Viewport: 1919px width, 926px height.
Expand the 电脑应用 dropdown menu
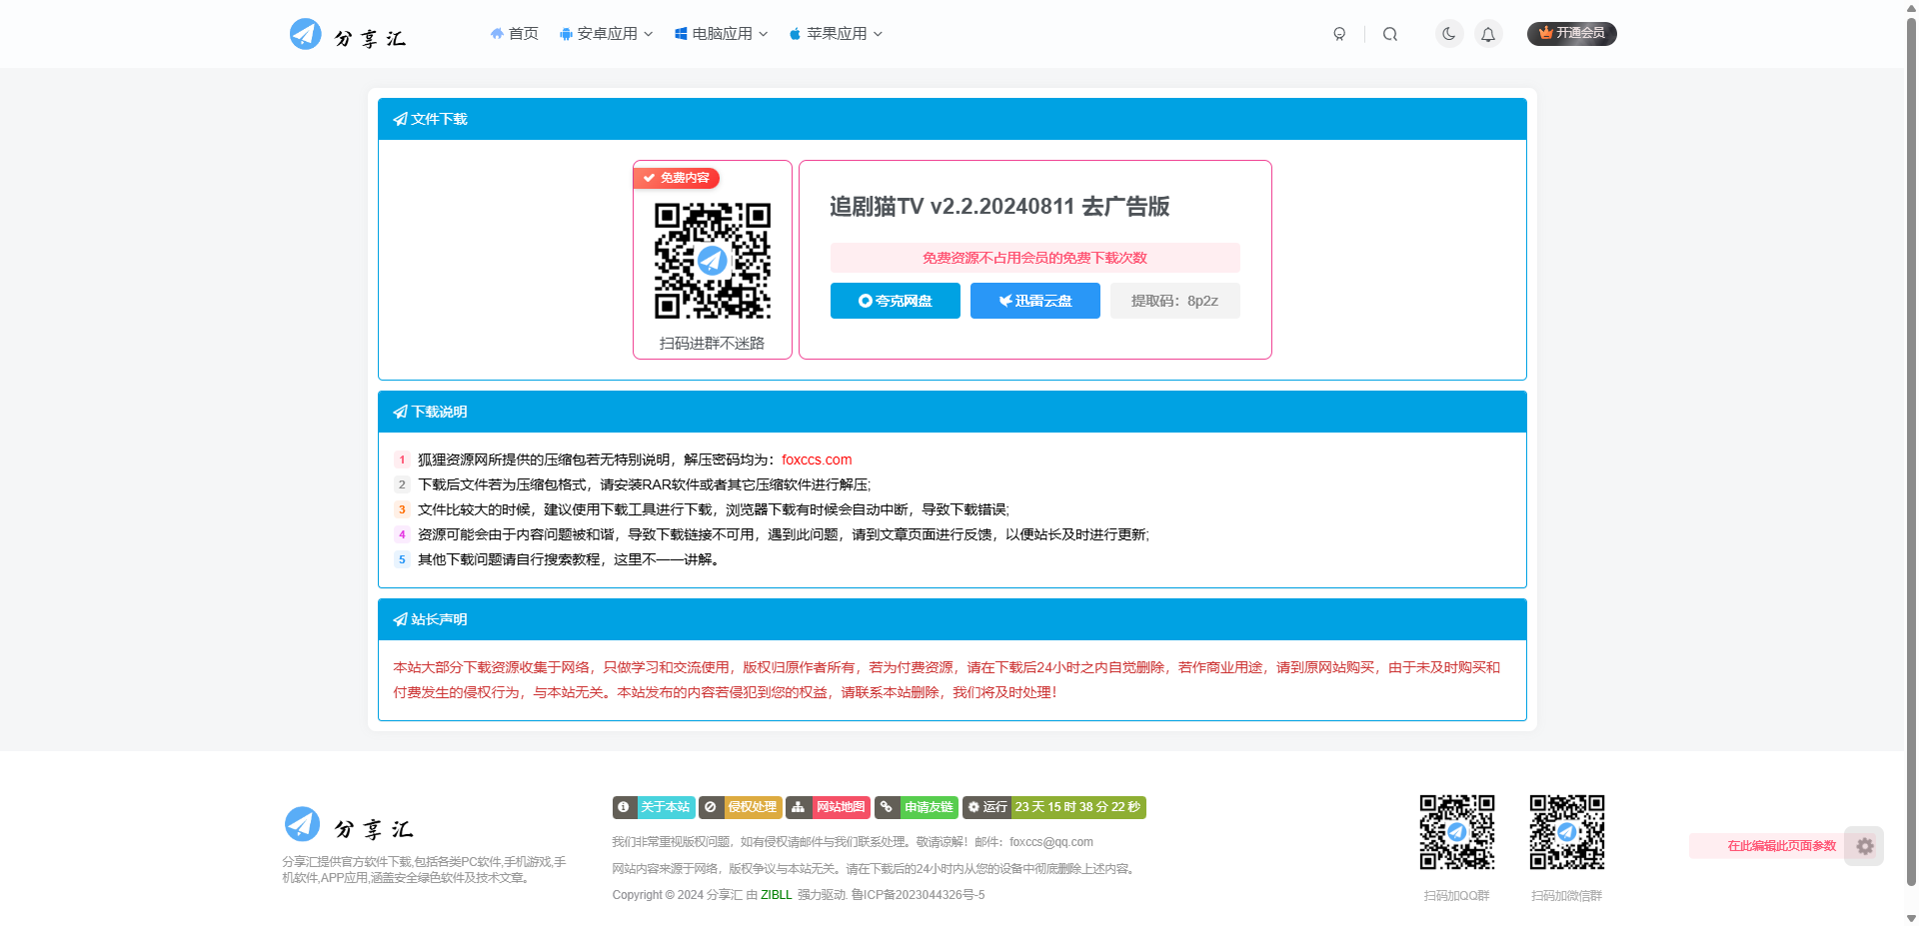pyautogui.click(x=719, y=33)
